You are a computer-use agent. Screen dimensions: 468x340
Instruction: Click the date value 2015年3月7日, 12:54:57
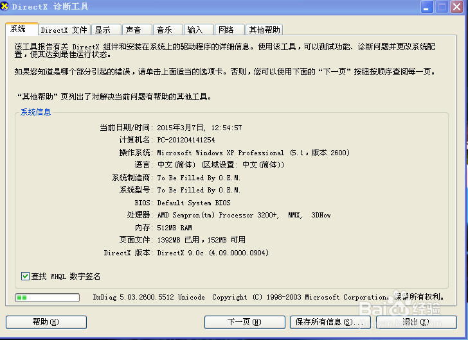(200, 128)
